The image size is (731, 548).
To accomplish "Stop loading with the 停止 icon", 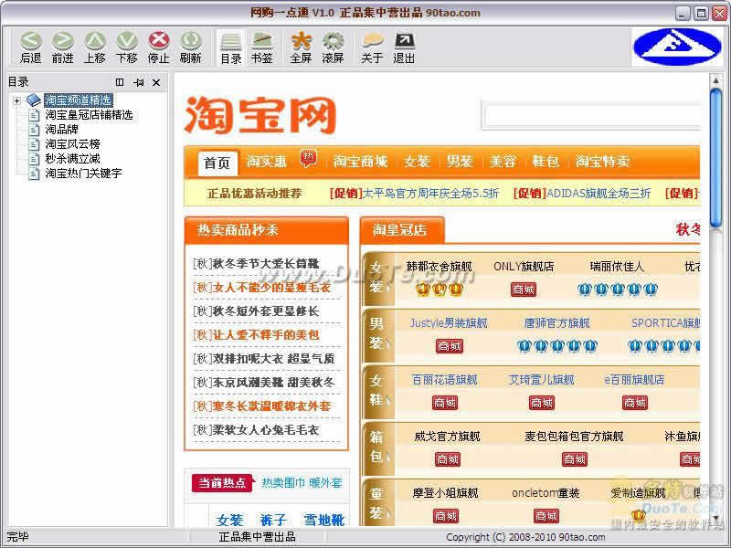I will click(158, 47).
